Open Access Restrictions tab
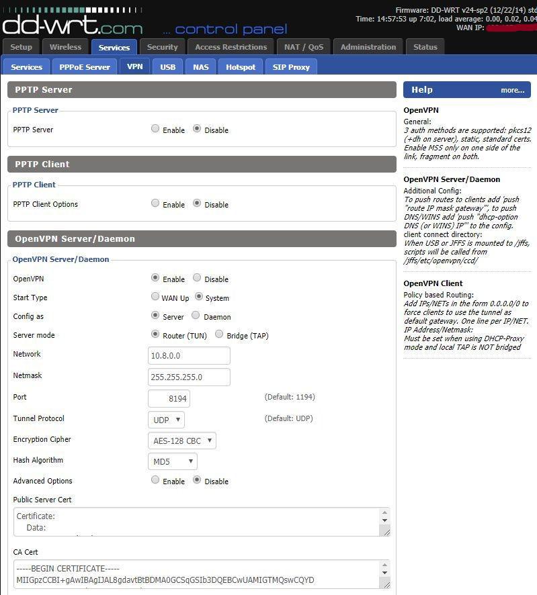The width and height of the screenshot is (537, 595). point(231,47)
